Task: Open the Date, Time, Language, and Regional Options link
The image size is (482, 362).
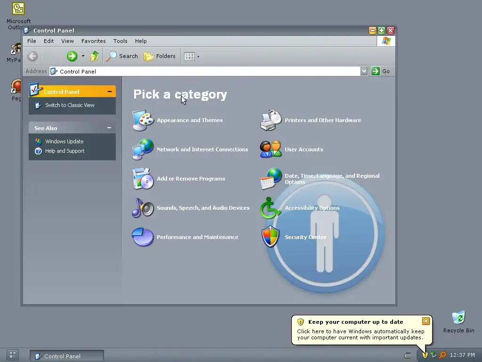Action: (x=332, y=179)
